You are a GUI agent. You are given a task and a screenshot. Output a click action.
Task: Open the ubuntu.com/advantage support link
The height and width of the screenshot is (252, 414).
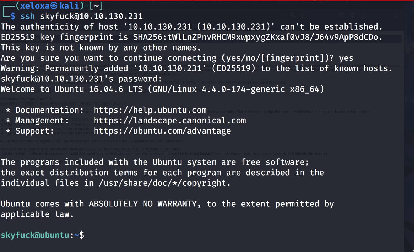[162, 131]
